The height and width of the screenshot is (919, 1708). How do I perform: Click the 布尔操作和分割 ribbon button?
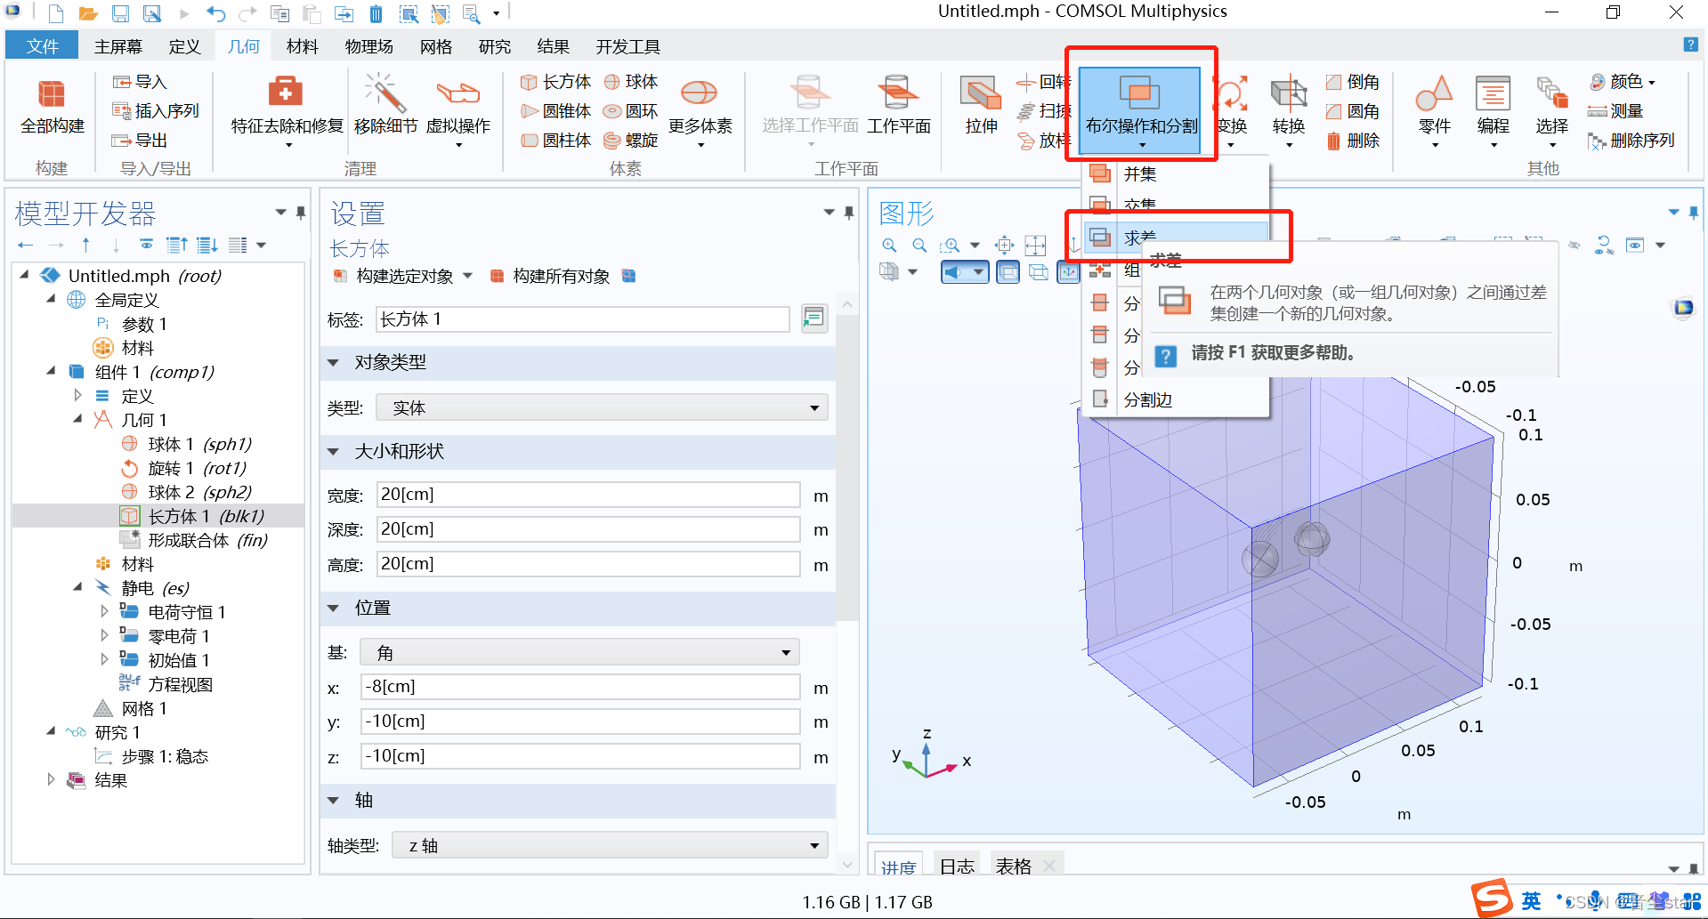[1140, 109]
